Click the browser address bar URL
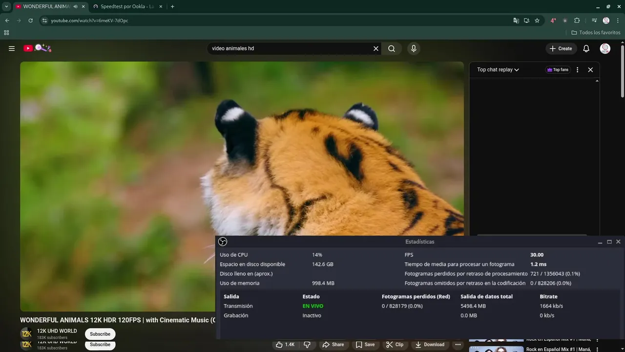 [90, 21]
